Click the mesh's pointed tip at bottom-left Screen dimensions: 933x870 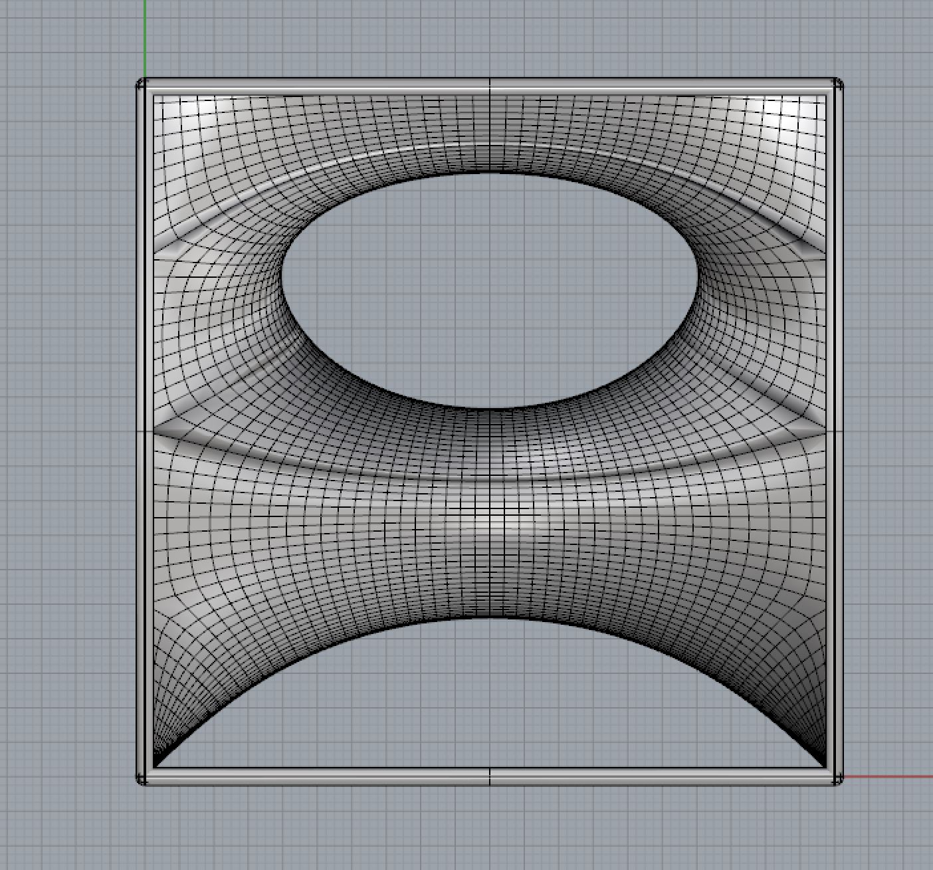[x=156, y=764]
